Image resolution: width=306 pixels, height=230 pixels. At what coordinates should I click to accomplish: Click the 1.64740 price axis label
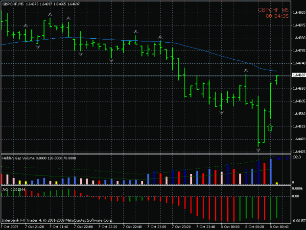pyautogui.click(x=299, y=63)
